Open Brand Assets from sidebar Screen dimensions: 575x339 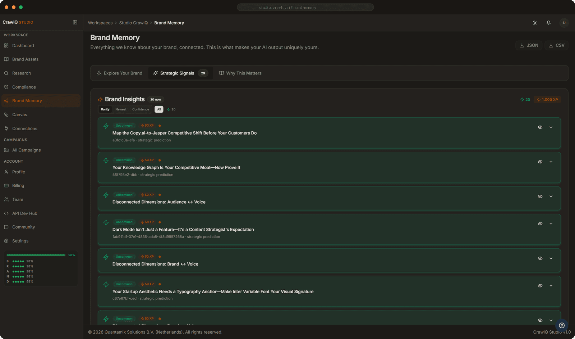(x=25, y=59)
